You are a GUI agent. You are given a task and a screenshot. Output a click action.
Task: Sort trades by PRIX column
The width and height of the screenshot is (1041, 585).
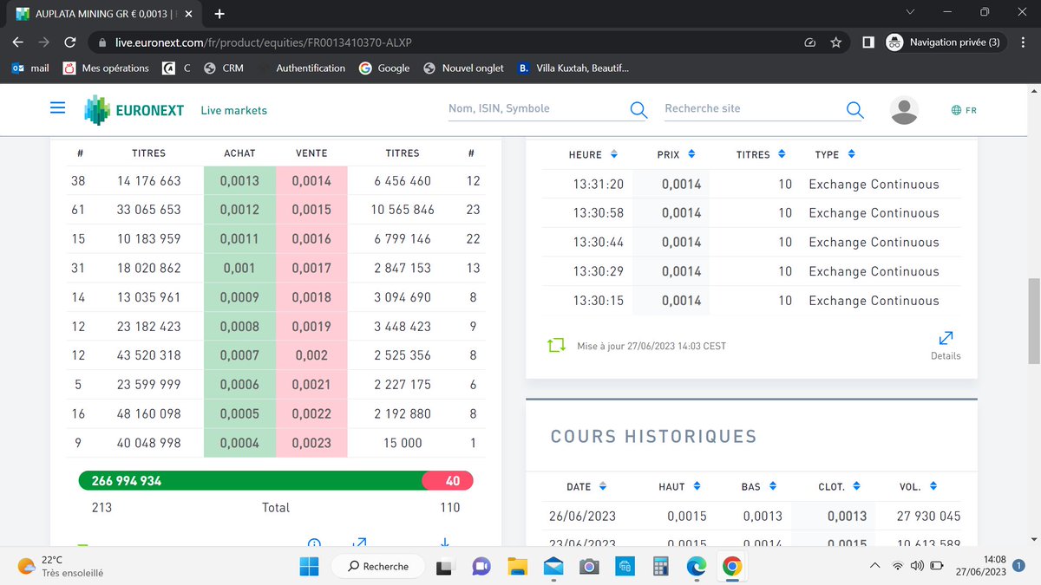691,154
